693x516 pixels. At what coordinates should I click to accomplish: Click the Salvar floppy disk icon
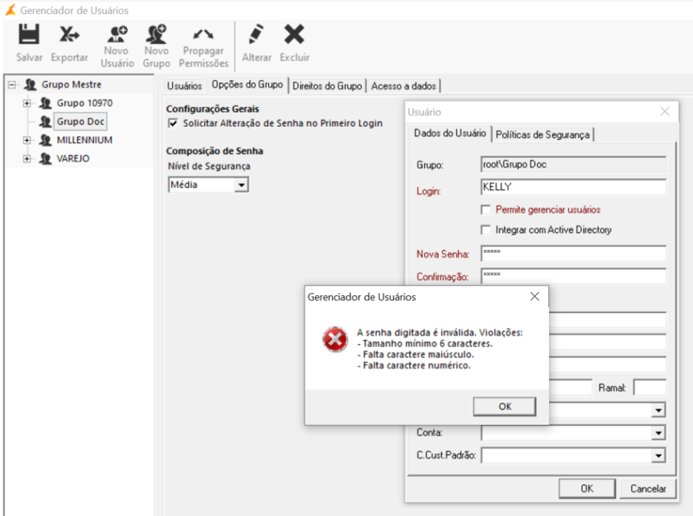(x=28, y=35)
